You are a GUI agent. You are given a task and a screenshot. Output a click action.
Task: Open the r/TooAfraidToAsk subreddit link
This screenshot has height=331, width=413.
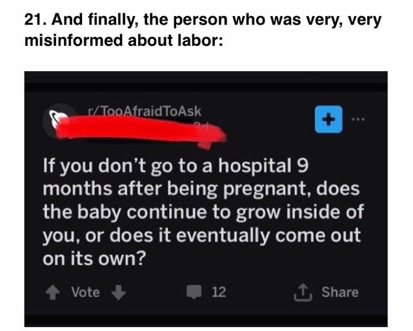pyautogui.click(x=145, y=111)
